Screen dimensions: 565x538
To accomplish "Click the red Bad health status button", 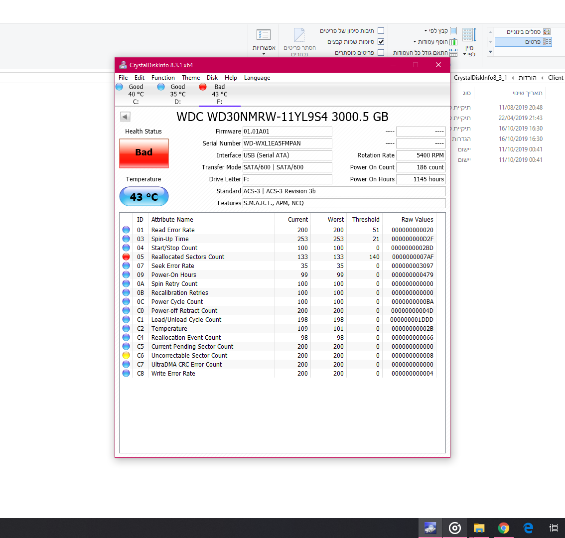I will [x=144, y=153].
